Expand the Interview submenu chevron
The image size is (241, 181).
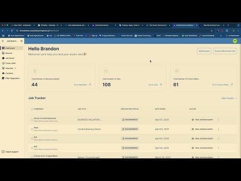(x=16, y=68)
